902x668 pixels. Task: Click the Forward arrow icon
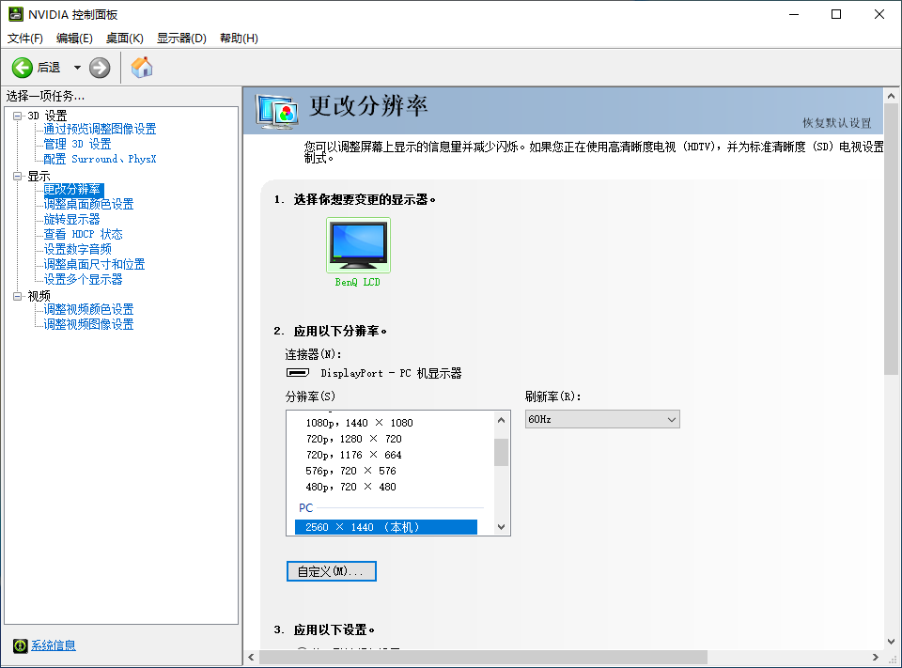click(100, 68)
